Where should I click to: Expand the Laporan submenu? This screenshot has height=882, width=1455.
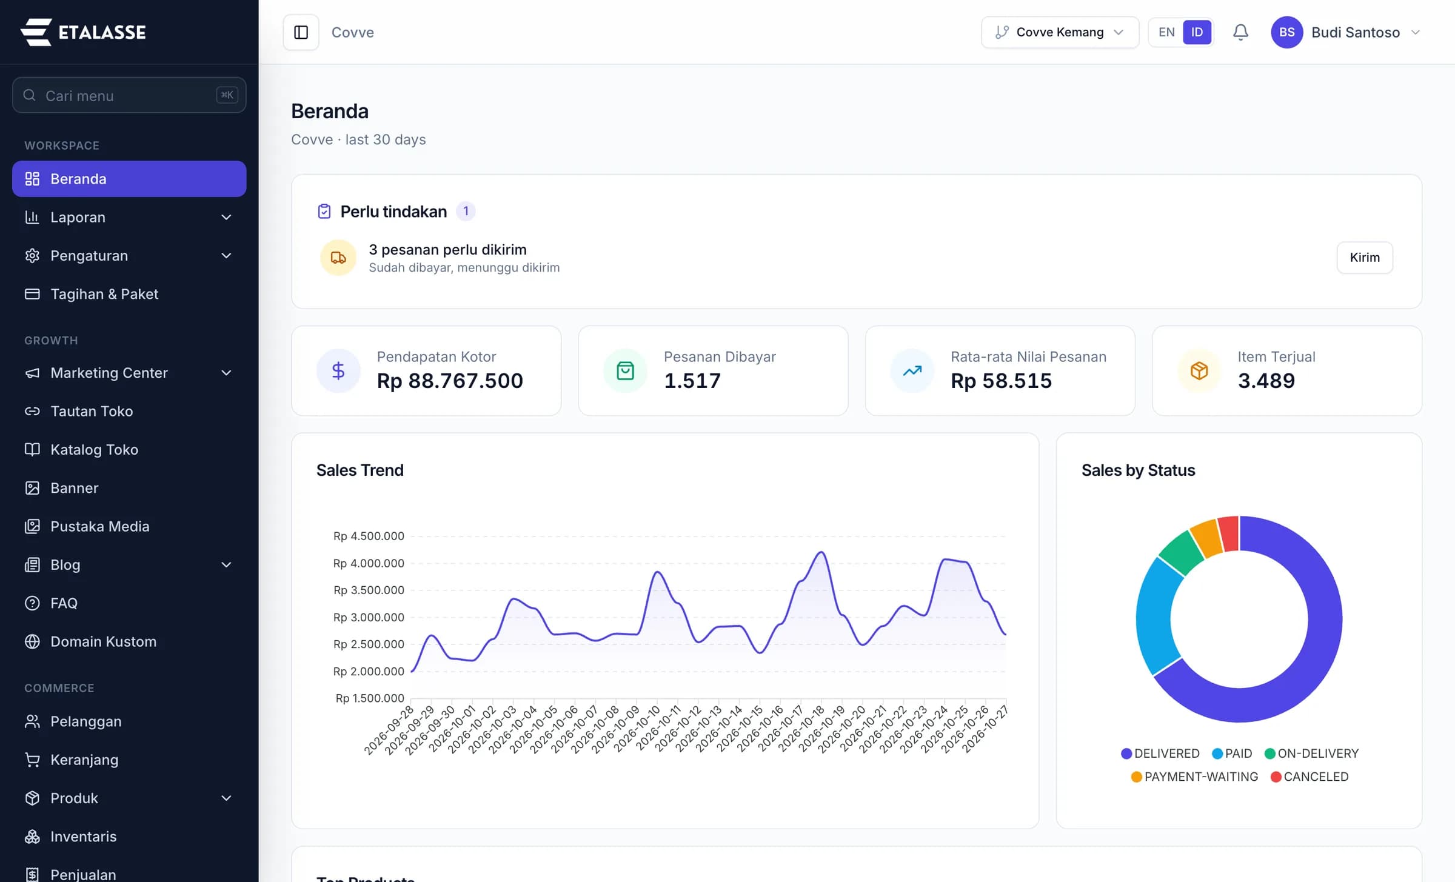point(129,217)
